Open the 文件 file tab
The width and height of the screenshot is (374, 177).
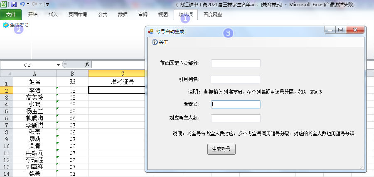[x=11, y=14]
